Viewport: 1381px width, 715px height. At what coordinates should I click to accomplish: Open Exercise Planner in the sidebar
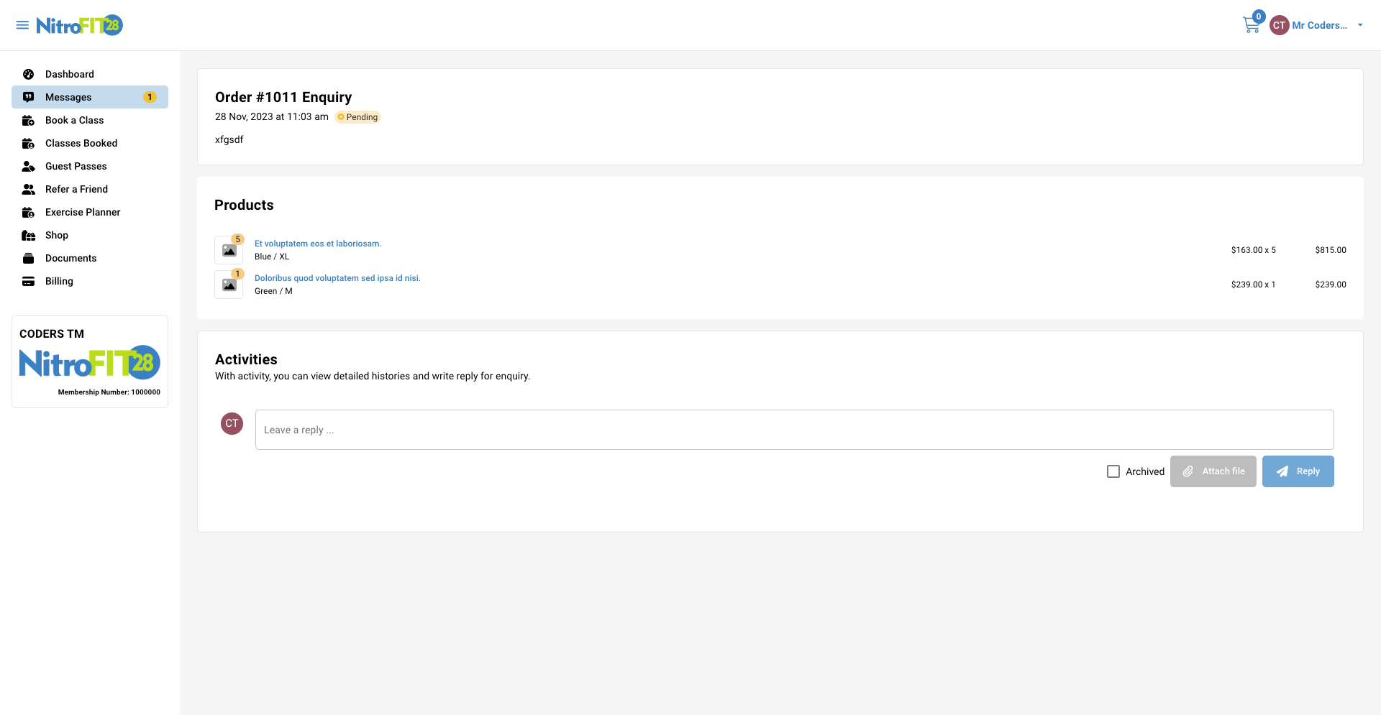tap(83, 212)
